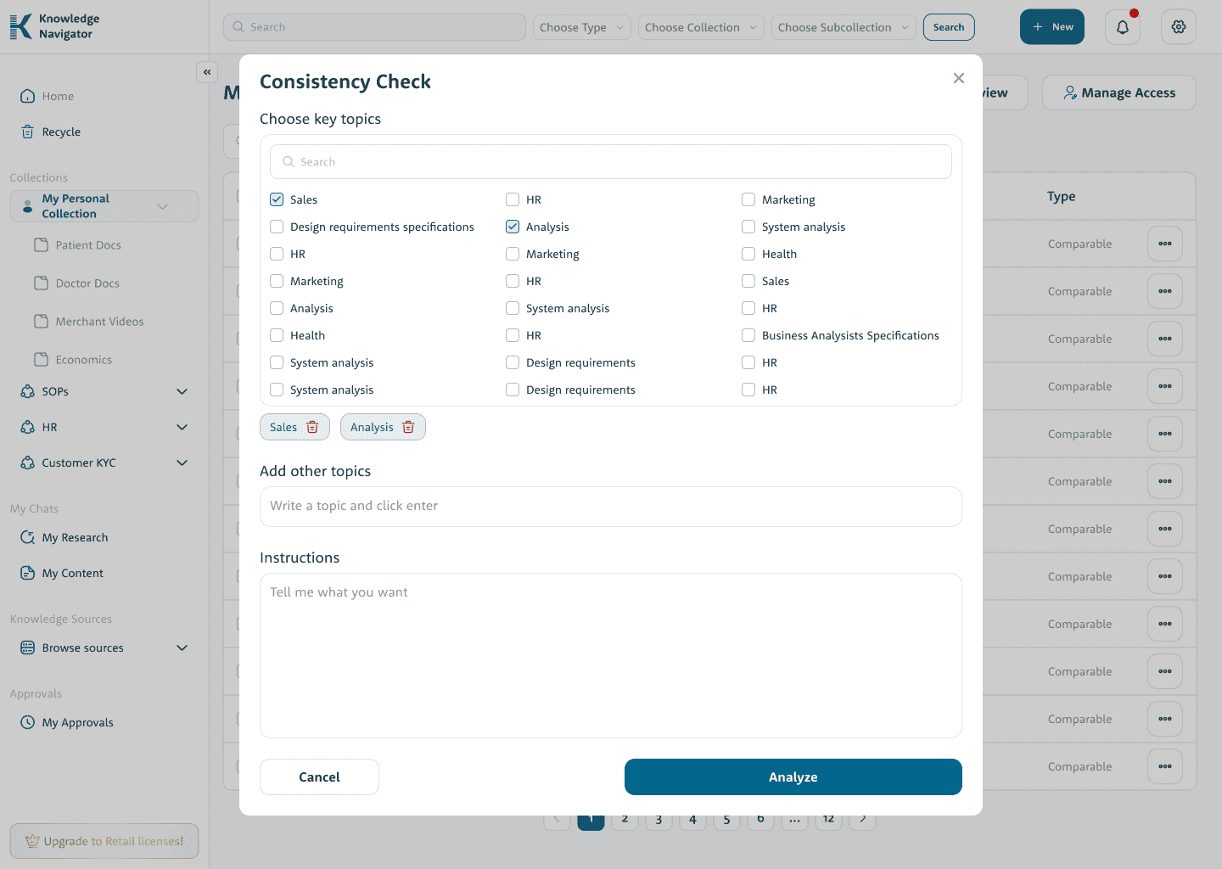Focus the Instructions text area

pyautogui.click(x=611, y=655)
